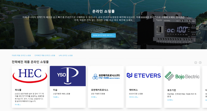Click the 하나몰 card title
This screenshot has height=111, width=207.
[18, 90]
